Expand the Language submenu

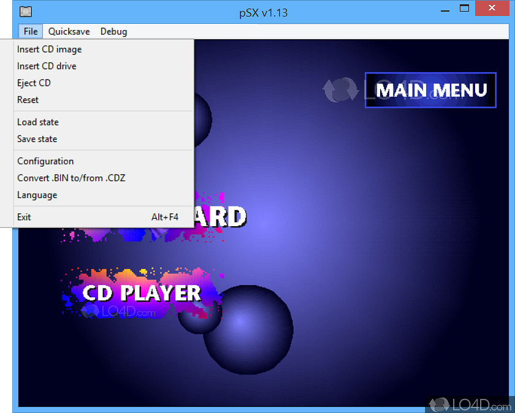(x=37, y=195)
